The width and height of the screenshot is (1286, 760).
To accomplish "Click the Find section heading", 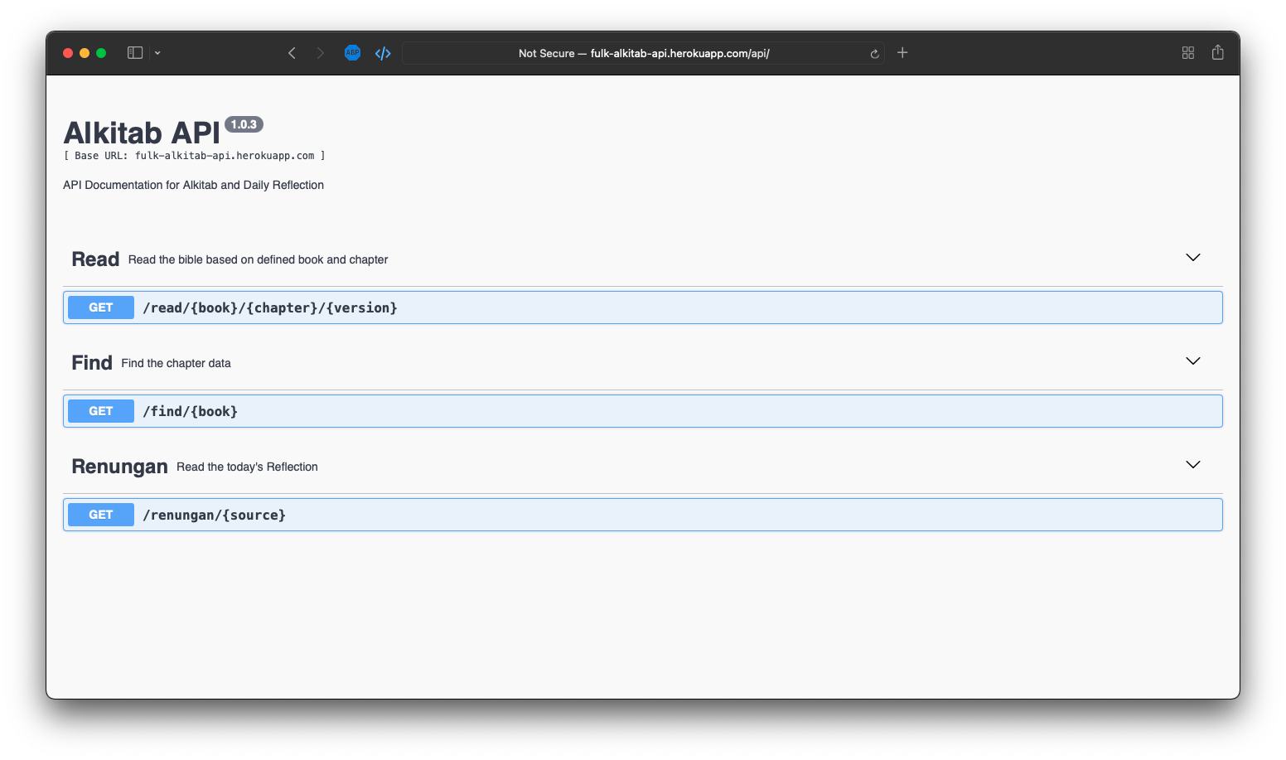I will pyautogui.click(x=92, y=363).
